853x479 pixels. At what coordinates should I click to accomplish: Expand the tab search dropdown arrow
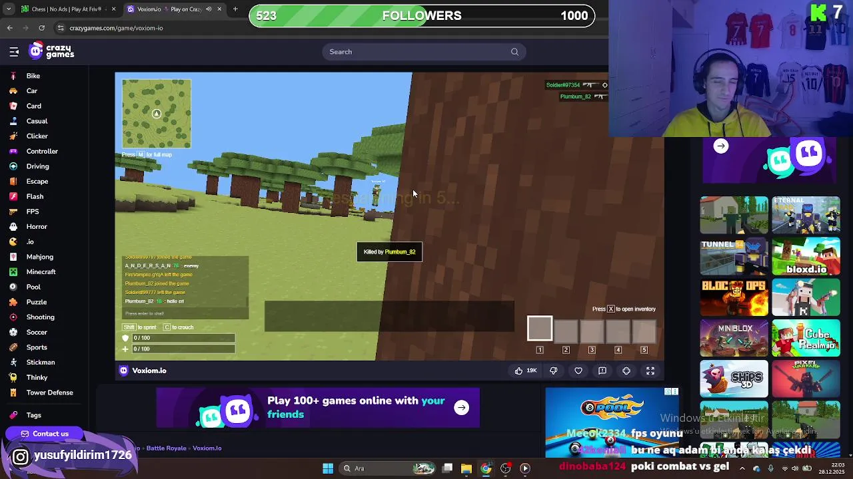9,9
